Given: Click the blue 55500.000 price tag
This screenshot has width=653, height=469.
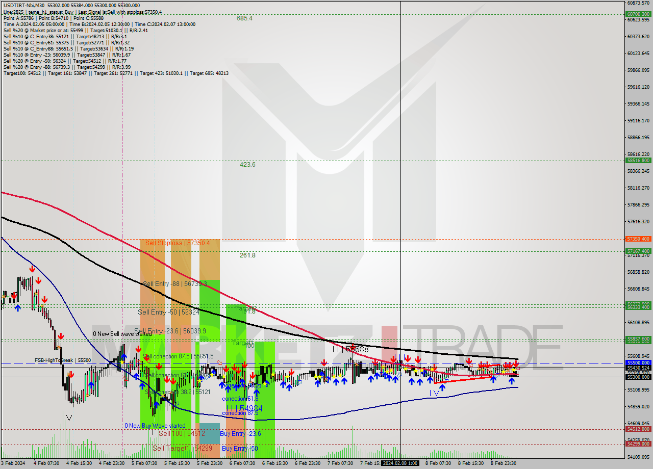Looking at the screenshot, I should [638, 363].
